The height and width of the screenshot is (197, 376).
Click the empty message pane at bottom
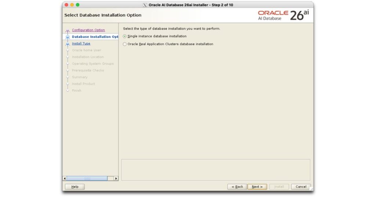(216, 170)
